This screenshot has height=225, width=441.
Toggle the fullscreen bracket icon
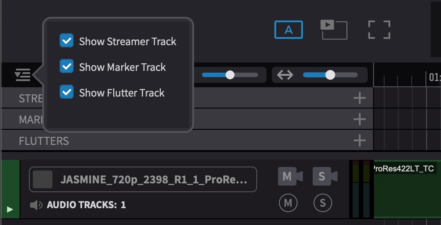[x=379, y=30]
